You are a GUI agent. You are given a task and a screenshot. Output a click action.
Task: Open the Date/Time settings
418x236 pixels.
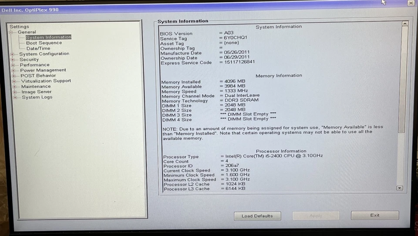pos(38,48)
